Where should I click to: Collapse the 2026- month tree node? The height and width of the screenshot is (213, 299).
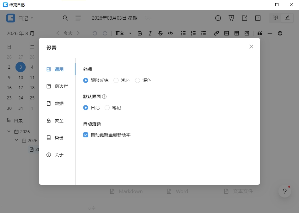[16, 140]
